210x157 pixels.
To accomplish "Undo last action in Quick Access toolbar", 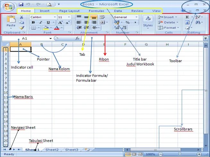I will click(28, 4).
